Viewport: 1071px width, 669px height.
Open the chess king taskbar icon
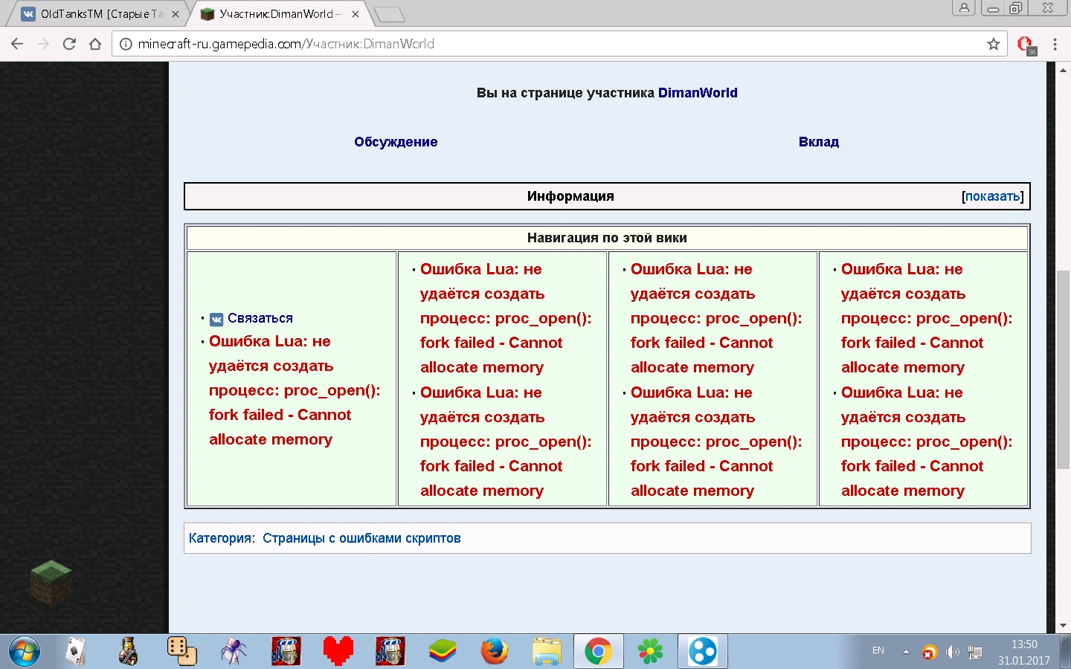pos(128,652)
